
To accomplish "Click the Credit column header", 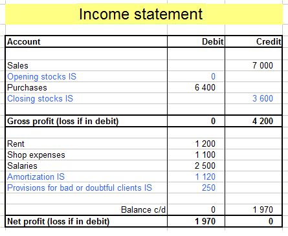I will 254,41.
